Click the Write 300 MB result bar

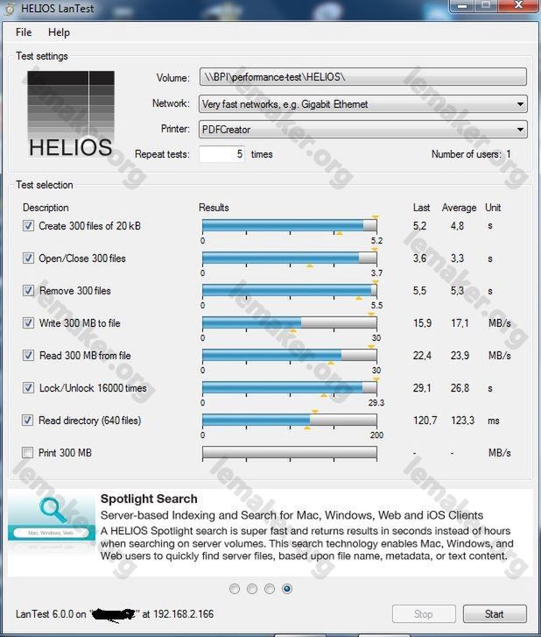point(290,323)
